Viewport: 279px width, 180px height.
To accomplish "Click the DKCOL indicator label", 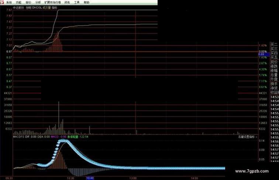I will pos(37,8).
